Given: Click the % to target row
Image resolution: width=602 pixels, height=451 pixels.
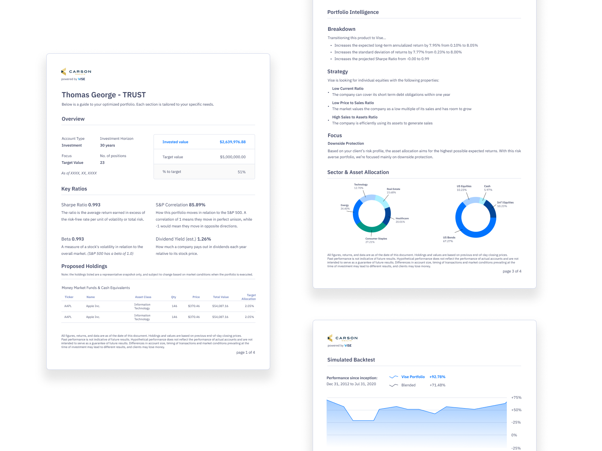Looking at the screenshot, I should 204,172.
